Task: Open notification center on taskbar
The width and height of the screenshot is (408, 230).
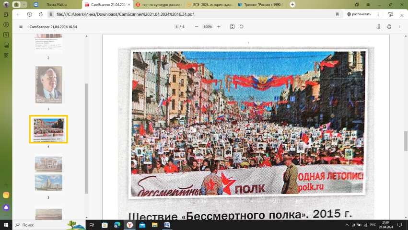Action: point(399,225)
